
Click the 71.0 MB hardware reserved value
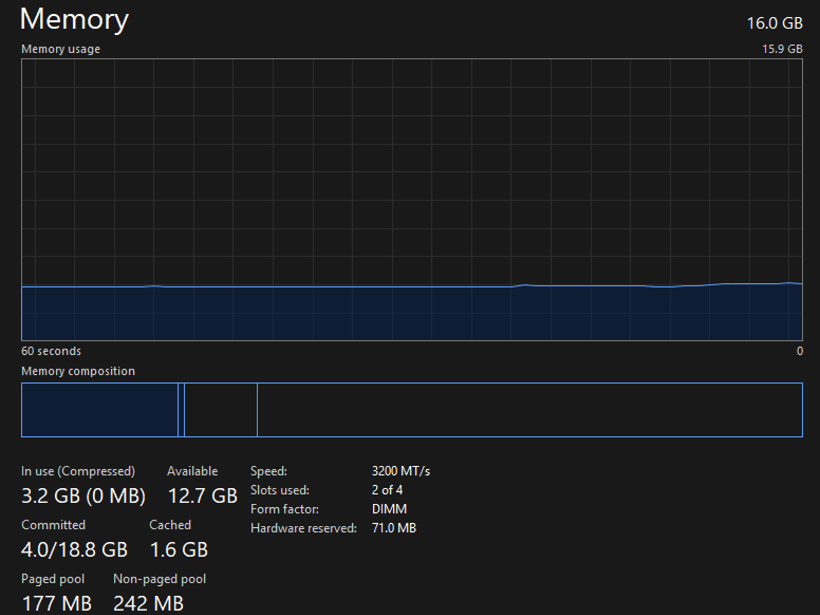tap(394, 528)
